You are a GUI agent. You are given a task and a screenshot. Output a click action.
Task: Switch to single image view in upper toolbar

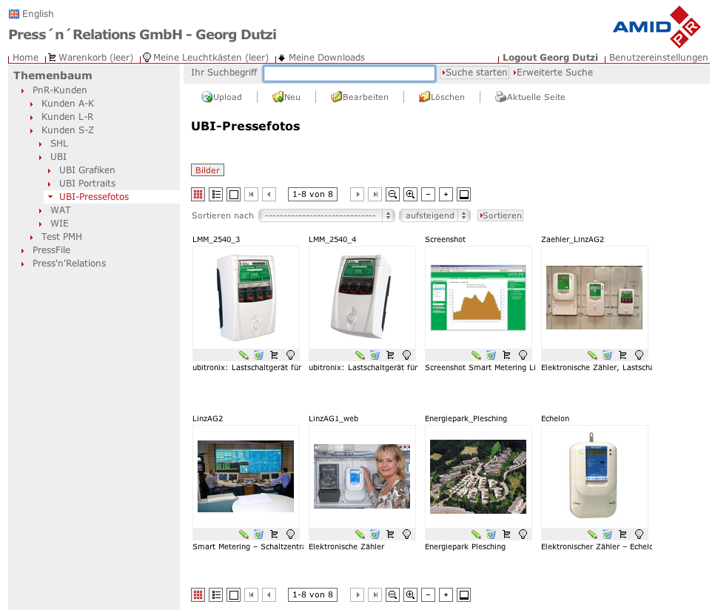234,195
